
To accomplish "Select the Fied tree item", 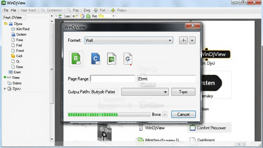I will [x=19, y=45].
